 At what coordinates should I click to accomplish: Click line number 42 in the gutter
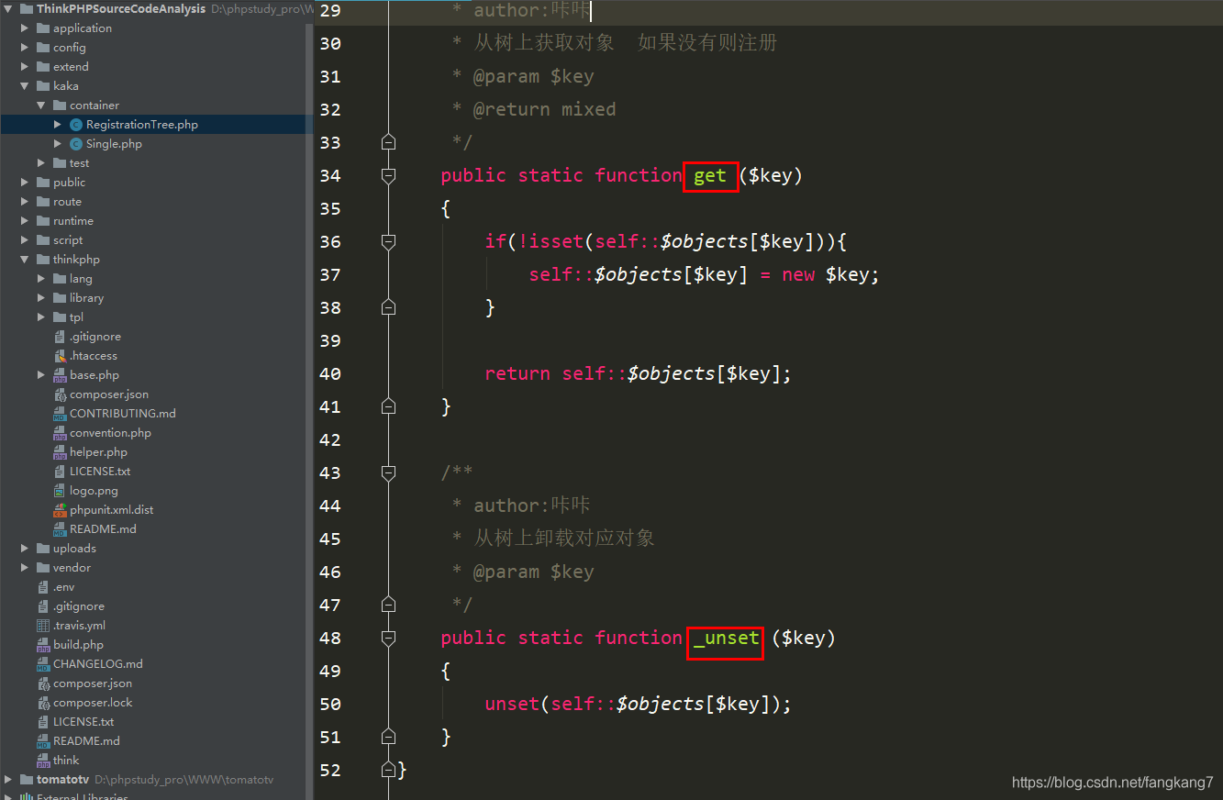(329, 439)
